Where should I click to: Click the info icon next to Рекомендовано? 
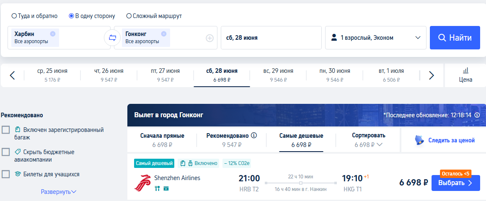[x=254, y=135]
